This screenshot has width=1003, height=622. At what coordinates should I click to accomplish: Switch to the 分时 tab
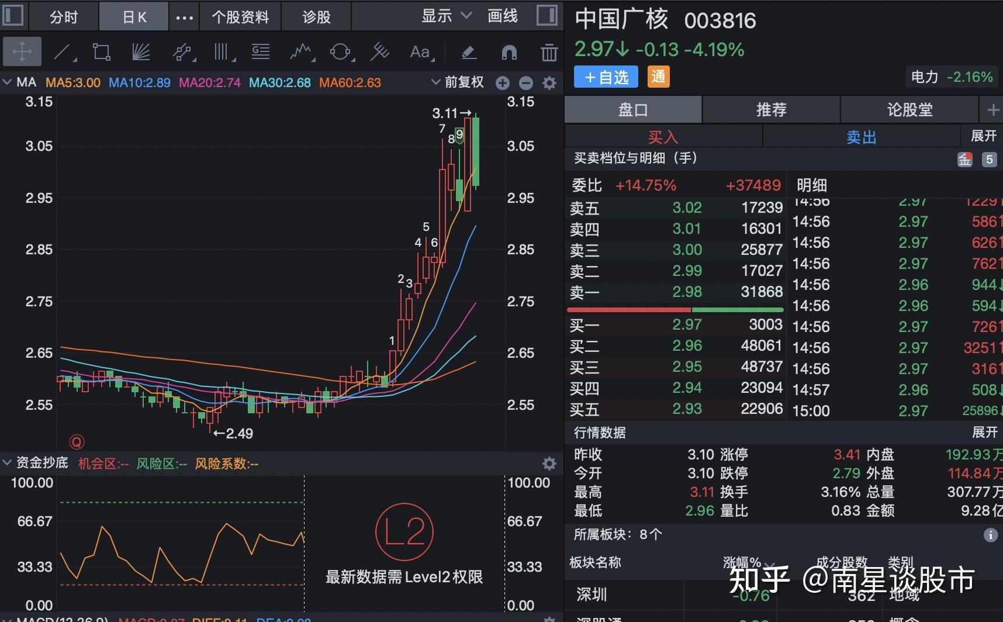(x=63, y=17)
